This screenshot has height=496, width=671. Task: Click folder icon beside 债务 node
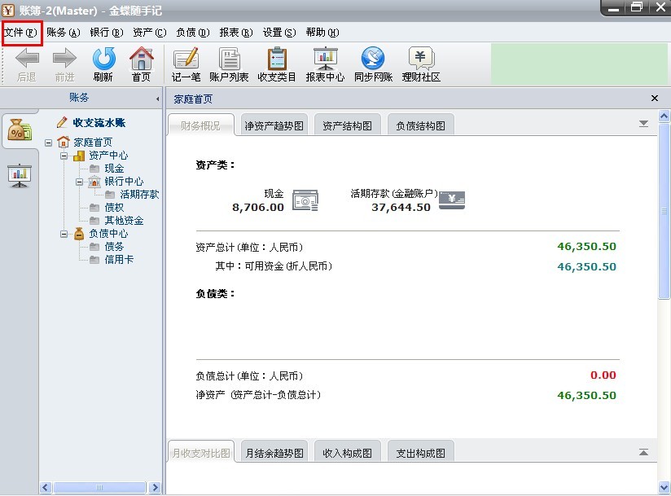coord(94,247)
